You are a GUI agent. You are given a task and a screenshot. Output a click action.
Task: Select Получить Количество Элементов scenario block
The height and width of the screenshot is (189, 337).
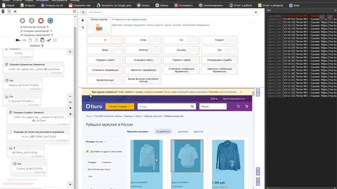click(33, 69)
